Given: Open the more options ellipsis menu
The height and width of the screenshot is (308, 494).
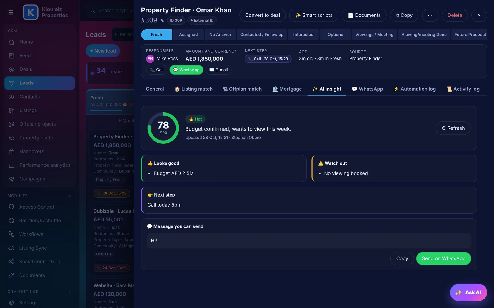Looking at the screenshot, I should (430, 15).
